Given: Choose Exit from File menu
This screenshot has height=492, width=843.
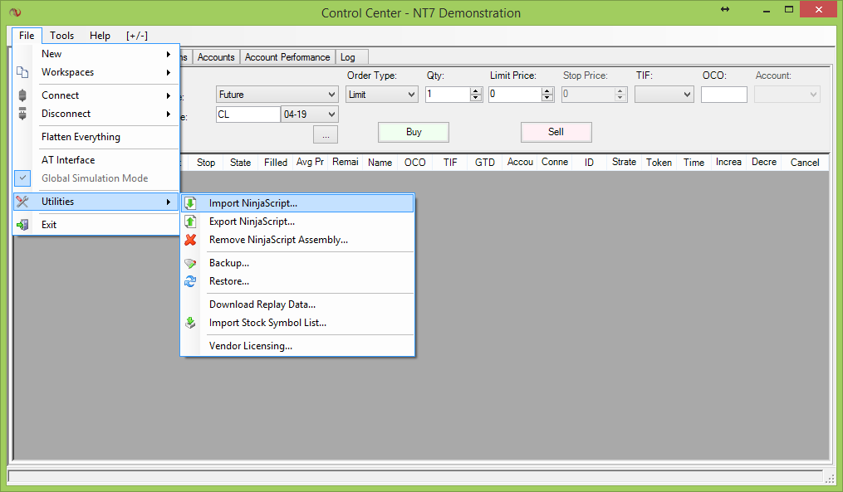Looking at the screenshot, I should (x=96, y=225).
